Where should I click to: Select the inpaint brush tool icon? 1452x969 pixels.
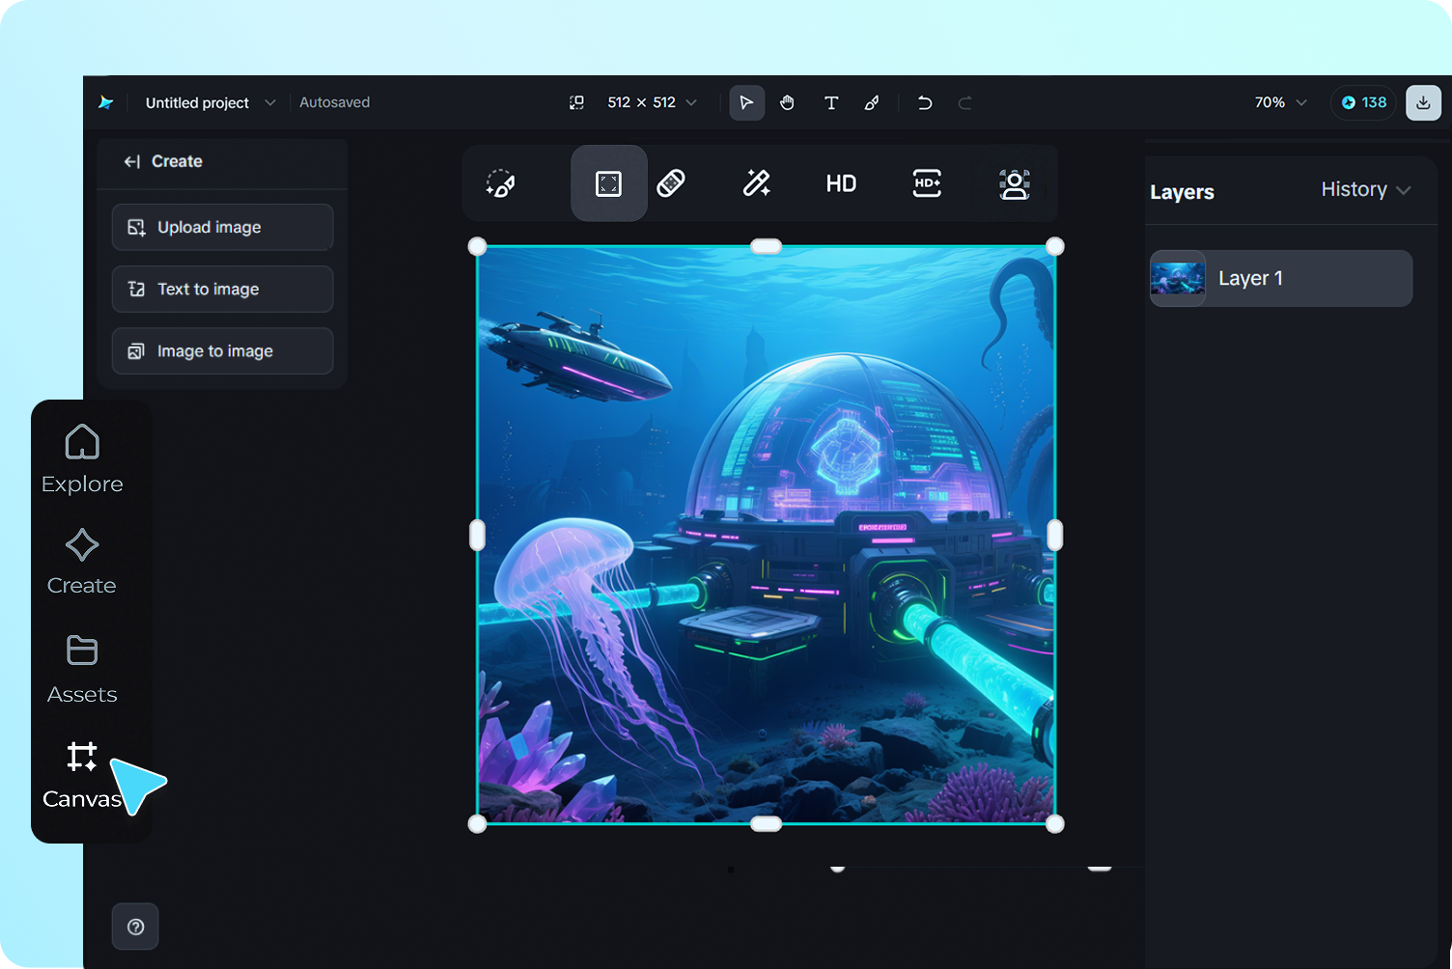[x=501, y=183]
